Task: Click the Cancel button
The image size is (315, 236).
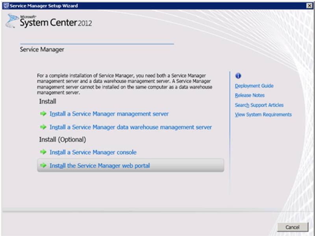Action: pos(292,226)
